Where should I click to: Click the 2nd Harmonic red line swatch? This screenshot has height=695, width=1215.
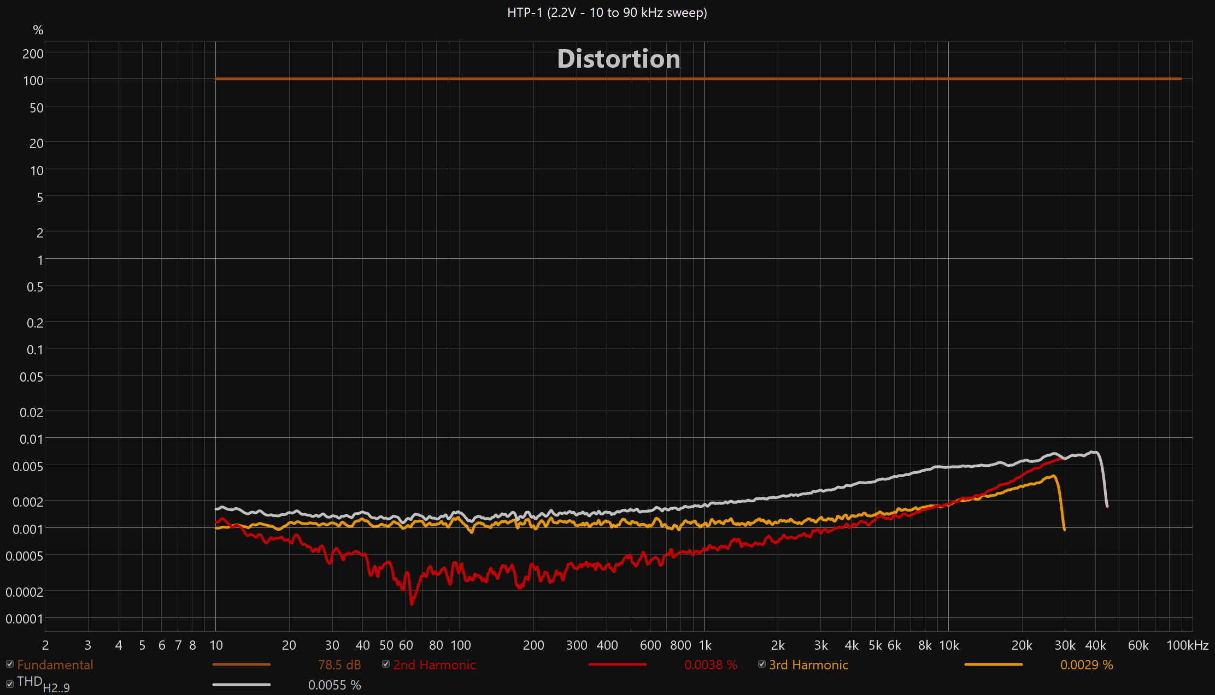click(618, 664)
